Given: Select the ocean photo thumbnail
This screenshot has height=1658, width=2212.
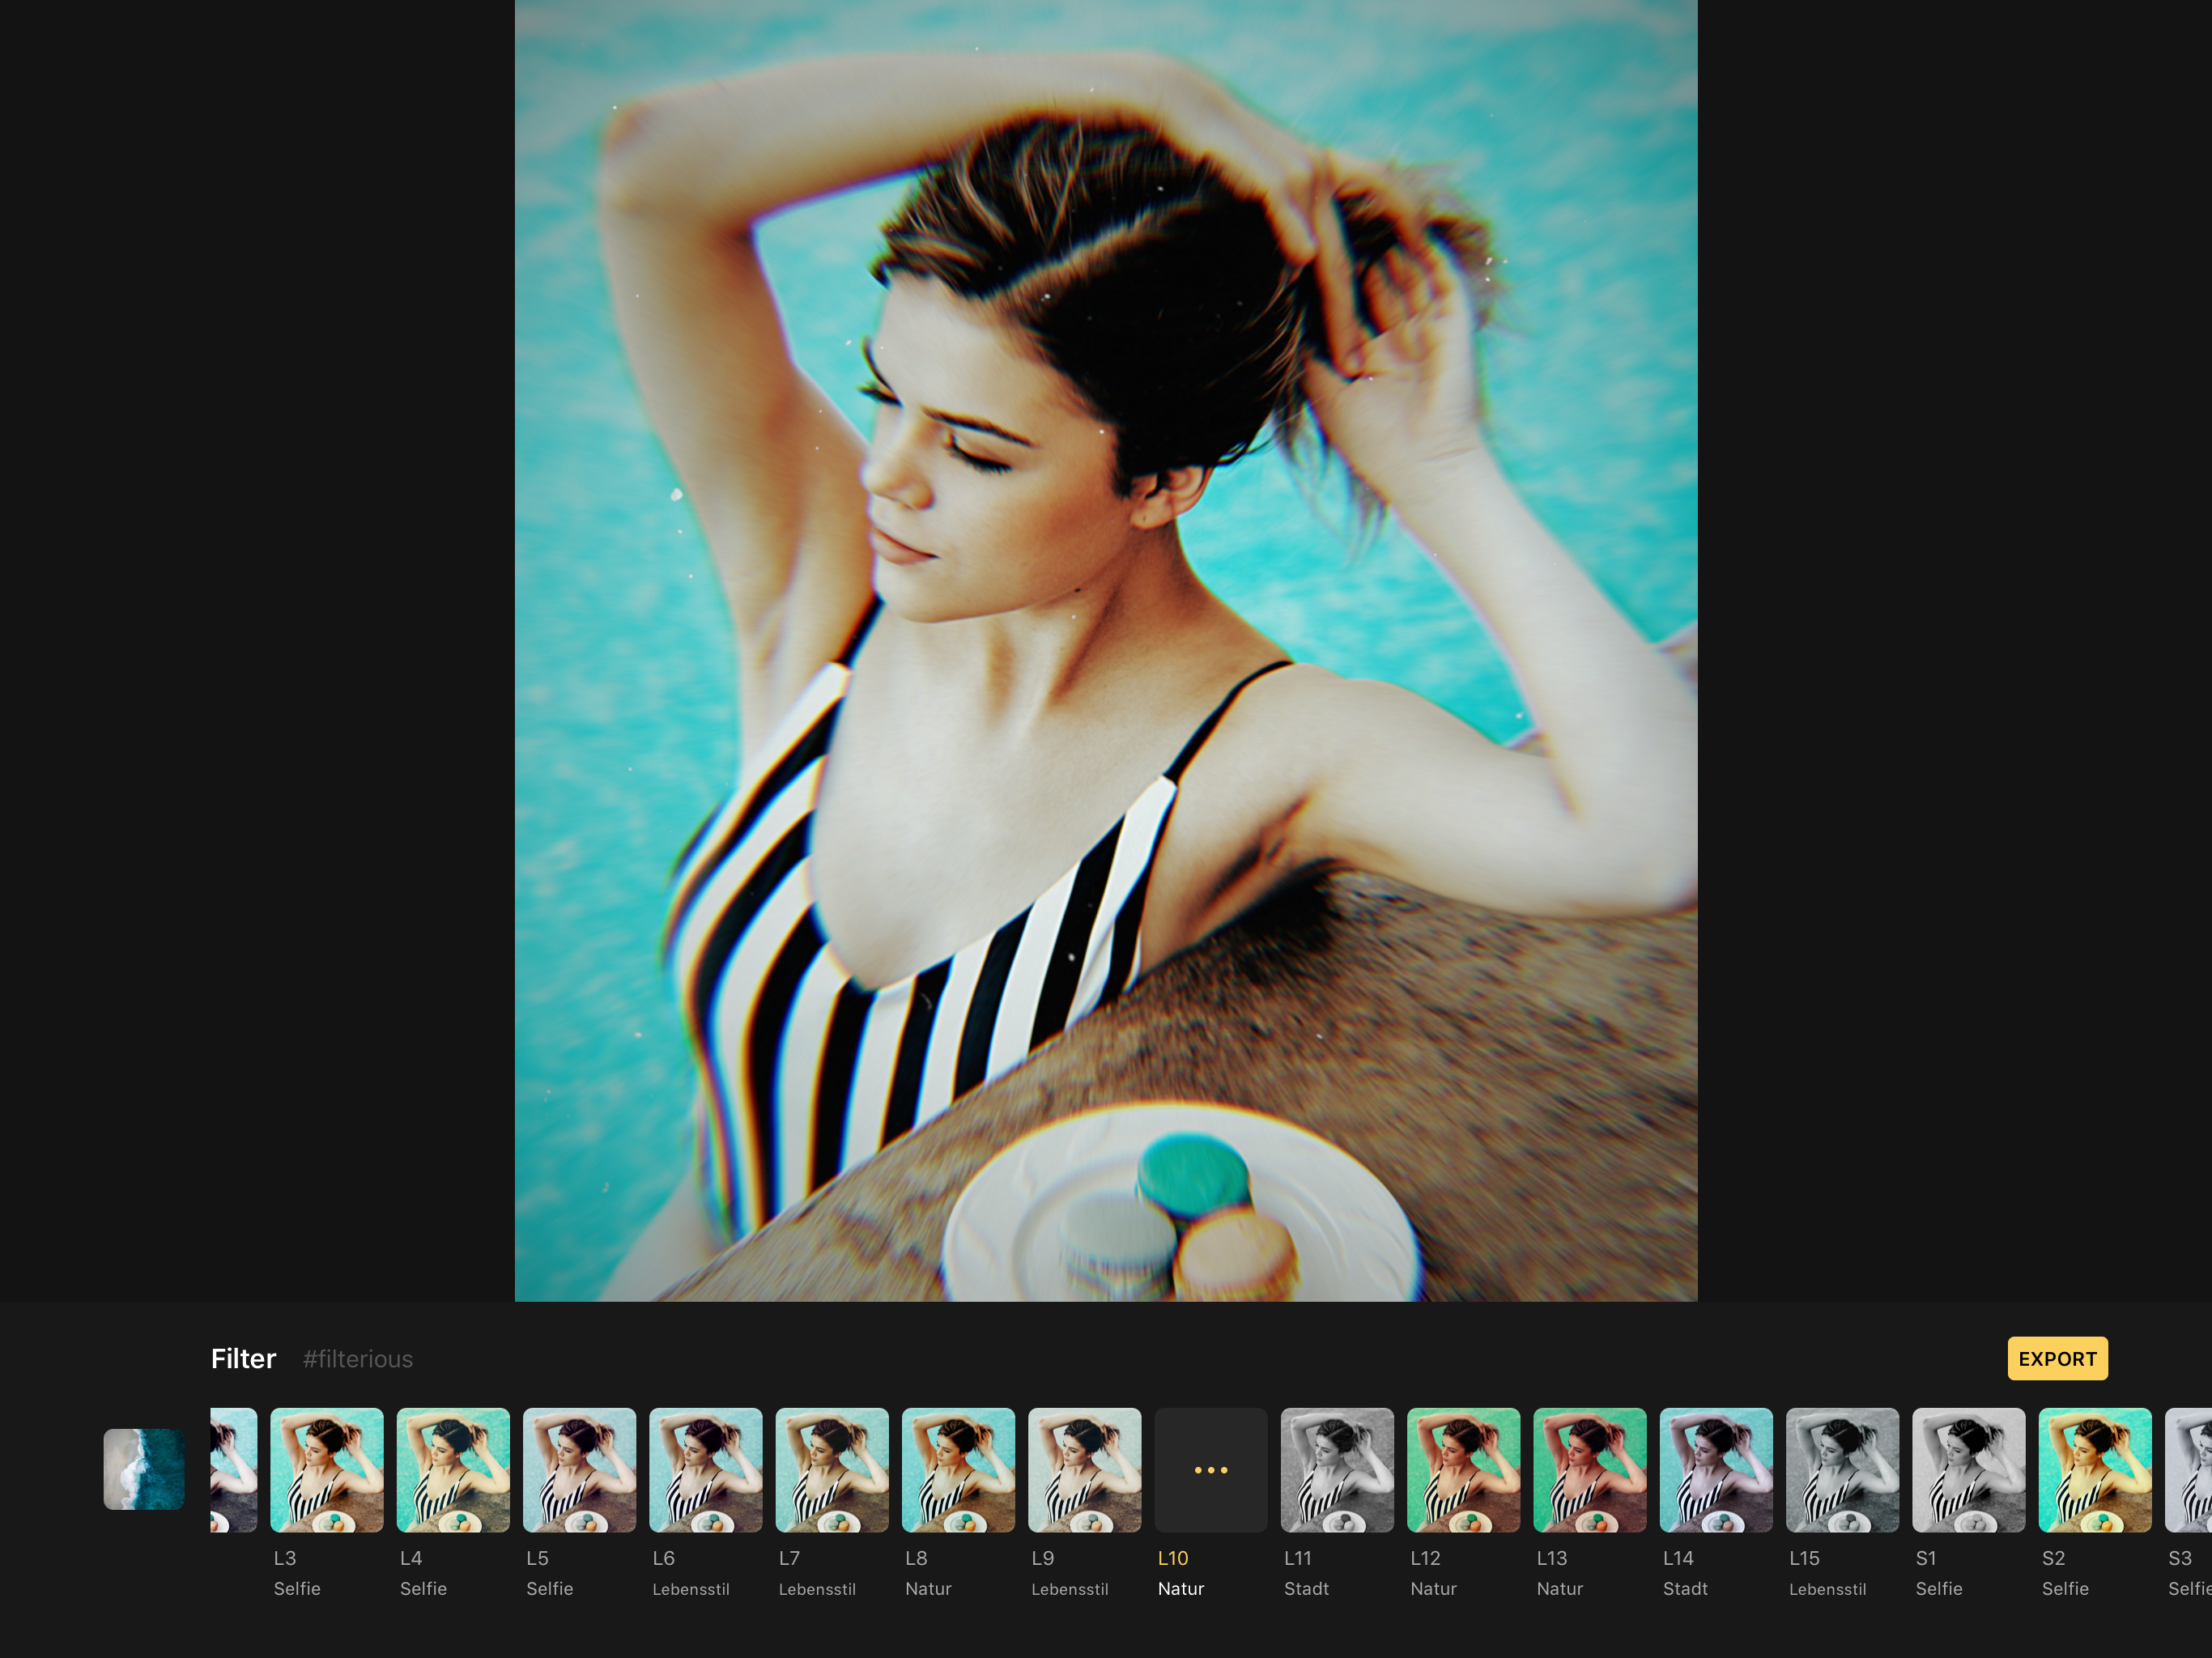Looking at the screenshot, I should pos(144,1468).
